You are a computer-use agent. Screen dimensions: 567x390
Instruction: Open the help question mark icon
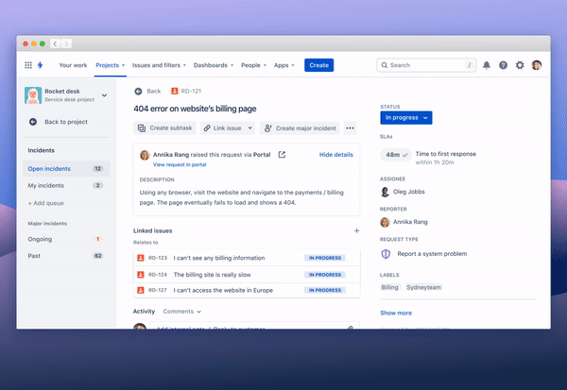503,65
